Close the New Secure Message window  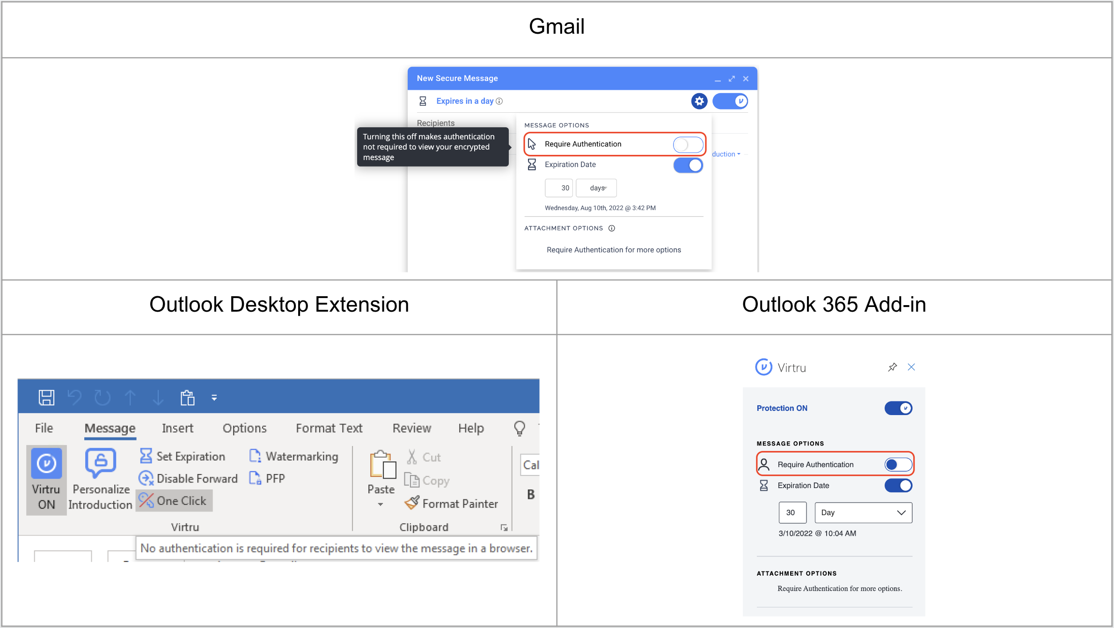coord(746,79)
